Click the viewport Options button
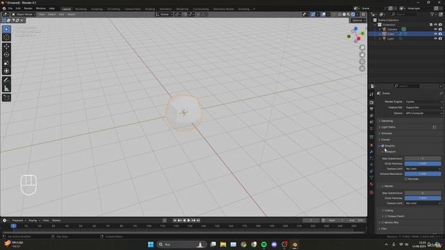Viewport: 445px width, 250px height. click(x=358, y=20)
